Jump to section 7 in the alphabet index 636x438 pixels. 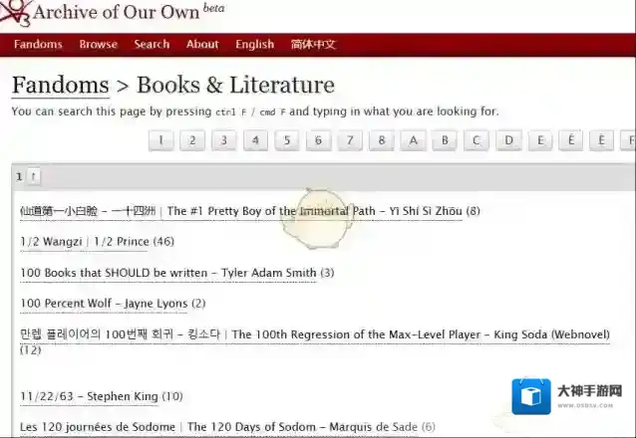[350, 140]
